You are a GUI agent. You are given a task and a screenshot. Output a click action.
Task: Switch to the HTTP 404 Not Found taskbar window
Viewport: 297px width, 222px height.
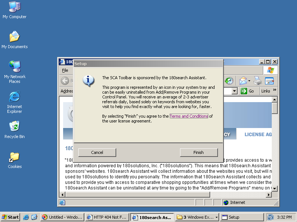click(107, 217)
